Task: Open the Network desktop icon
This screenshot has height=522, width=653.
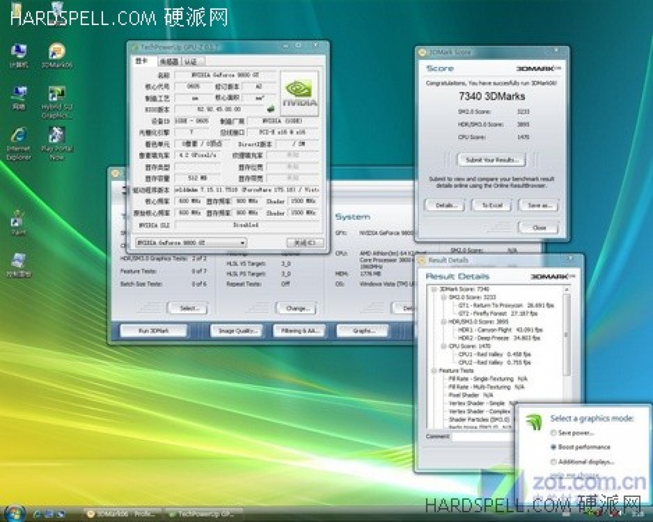Action: [x=19, y=98]
